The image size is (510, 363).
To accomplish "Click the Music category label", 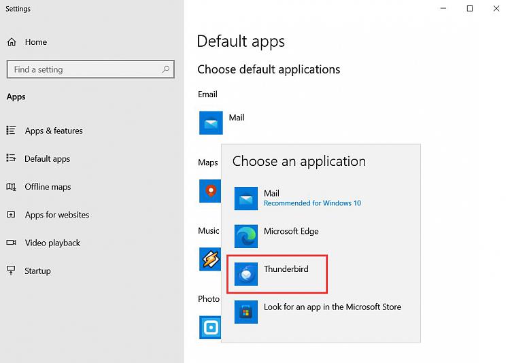I will click(209, 230).
